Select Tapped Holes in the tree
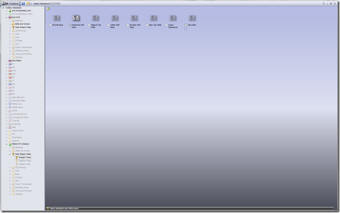 tap(24, 164)
